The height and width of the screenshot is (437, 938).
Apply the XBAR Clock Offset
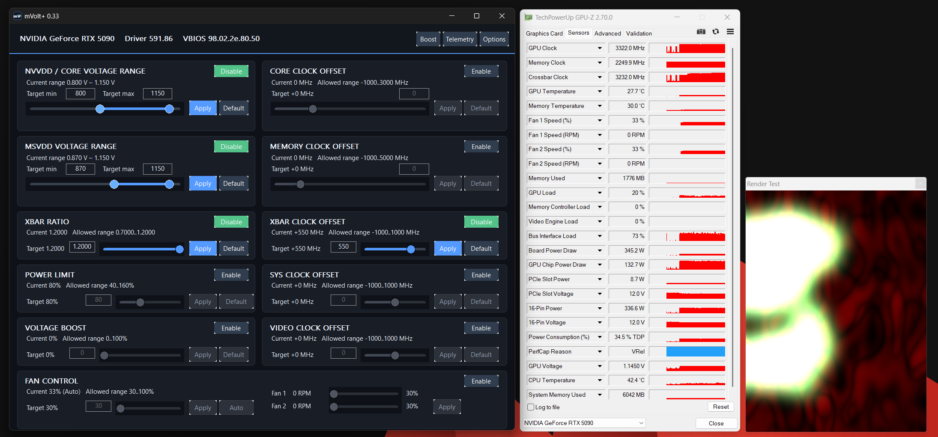coord(448,249)
